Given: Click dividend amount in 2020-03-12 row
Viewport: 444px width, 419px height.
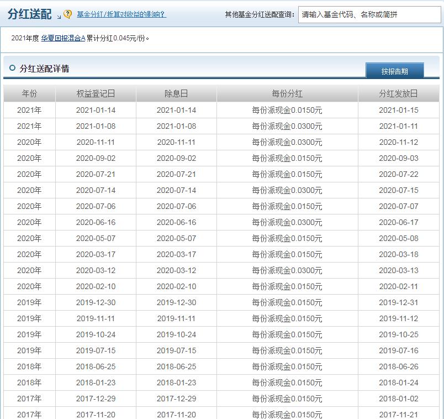Looking at the screenshot, I should point(287,270).
